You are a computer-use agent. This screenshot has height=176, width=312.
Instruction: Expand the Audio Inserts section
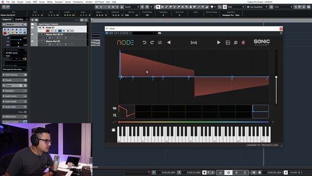point(14,96)
